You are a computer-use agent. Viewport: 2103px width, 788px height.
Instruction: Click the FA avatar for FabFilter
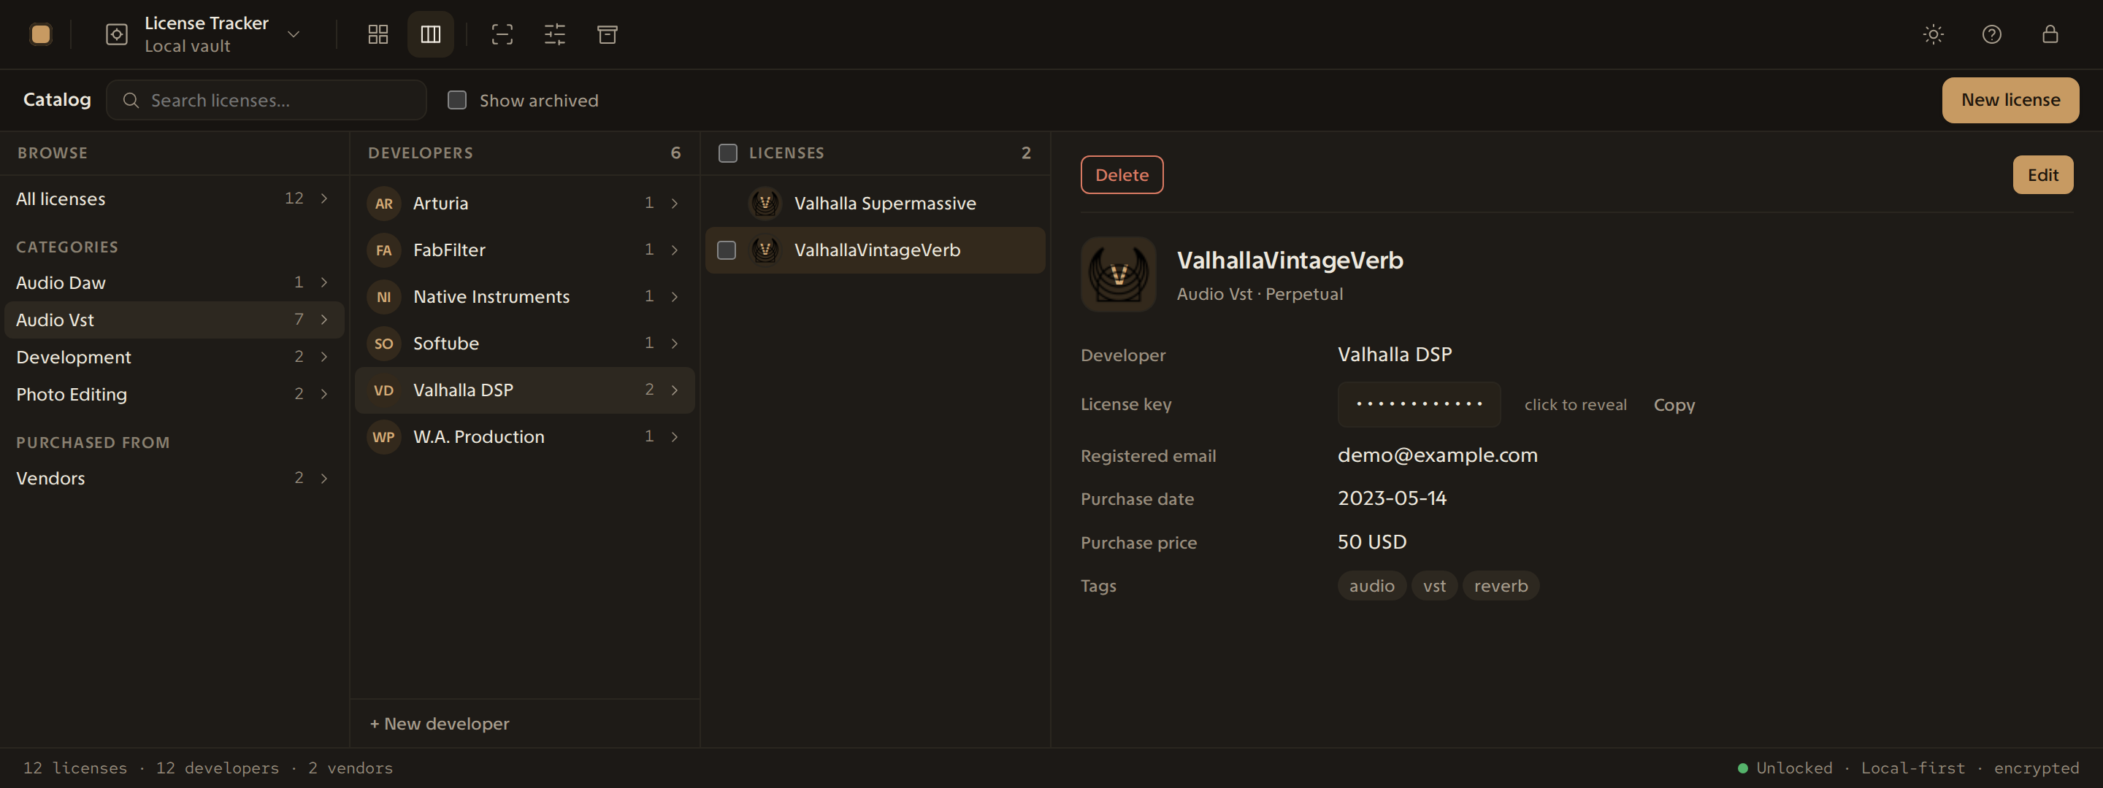(x=383, y=250)
